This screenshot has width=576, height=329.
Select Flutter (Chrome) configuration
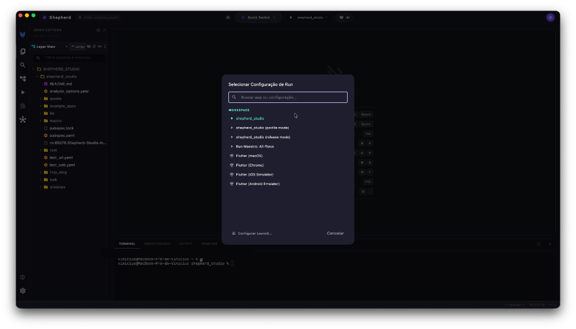287,165
